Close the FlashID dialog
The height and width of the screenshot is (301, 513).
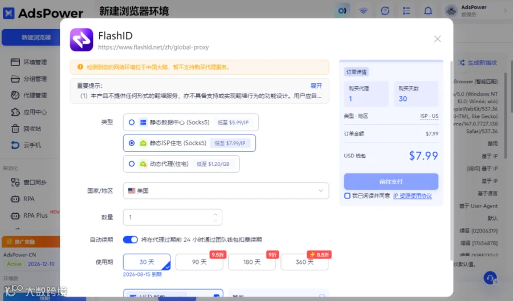[437, 39]
